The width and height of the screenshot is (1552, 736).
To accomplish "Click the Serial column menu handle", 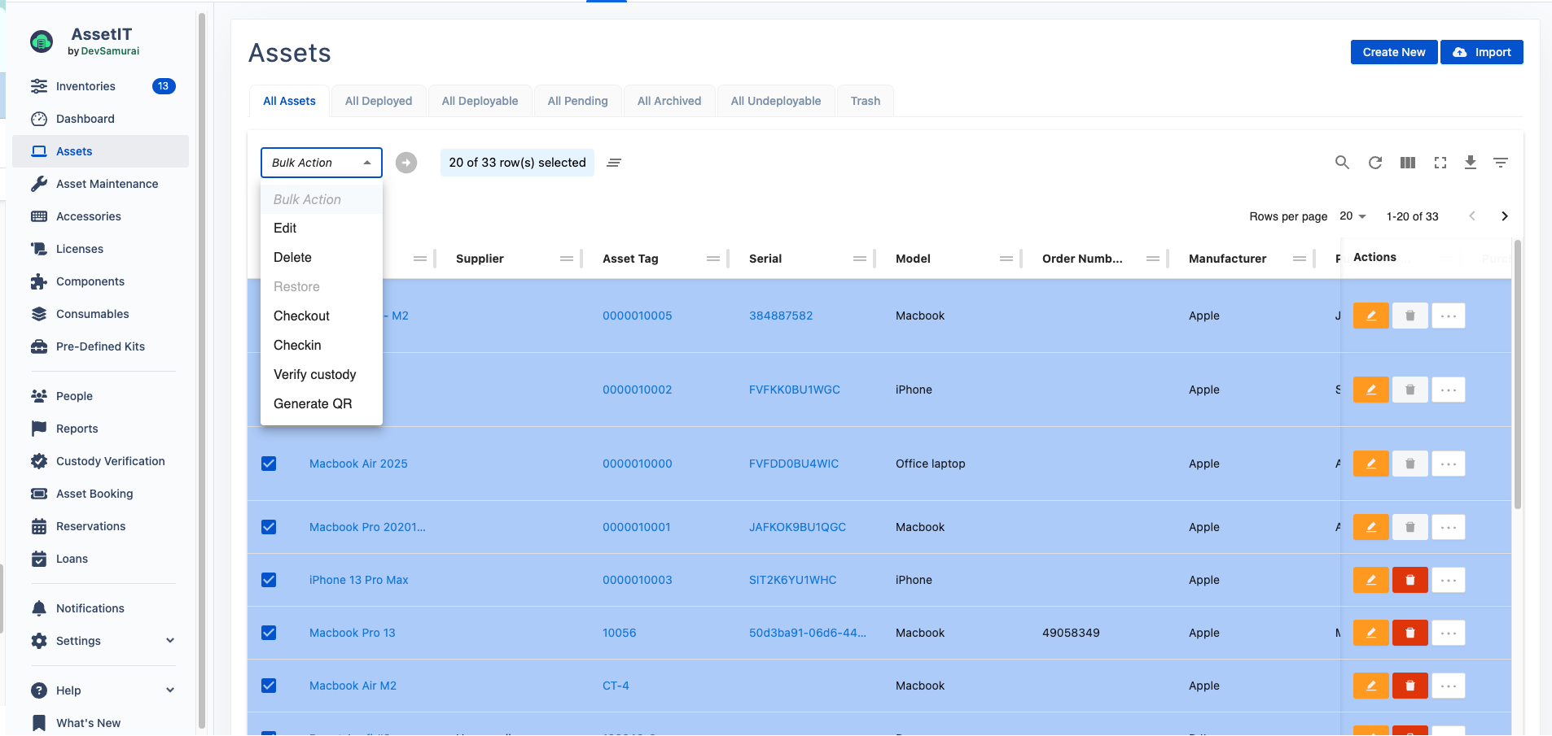I will tap(860, 259).
